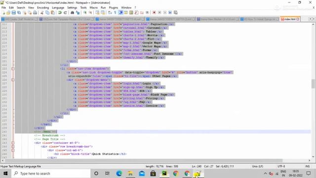
Task: Click in the Windows taskbar search box
Action: pos(51,174)
